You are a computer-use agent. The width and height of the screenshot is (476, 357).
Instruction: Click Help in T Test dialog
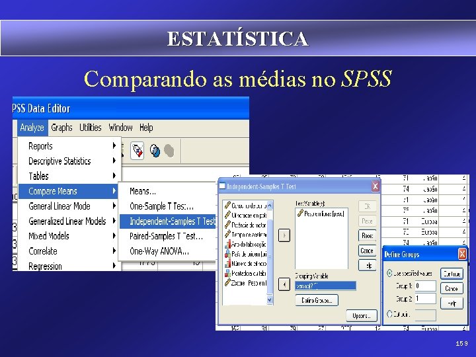pos(367,265)
